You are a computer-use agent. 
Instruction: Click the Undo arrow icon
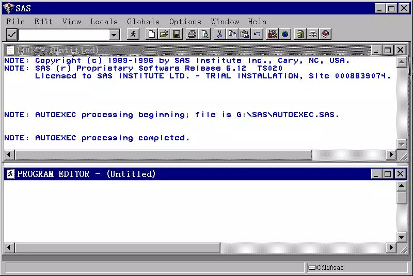pyautogui.click(x=257, y=34)
